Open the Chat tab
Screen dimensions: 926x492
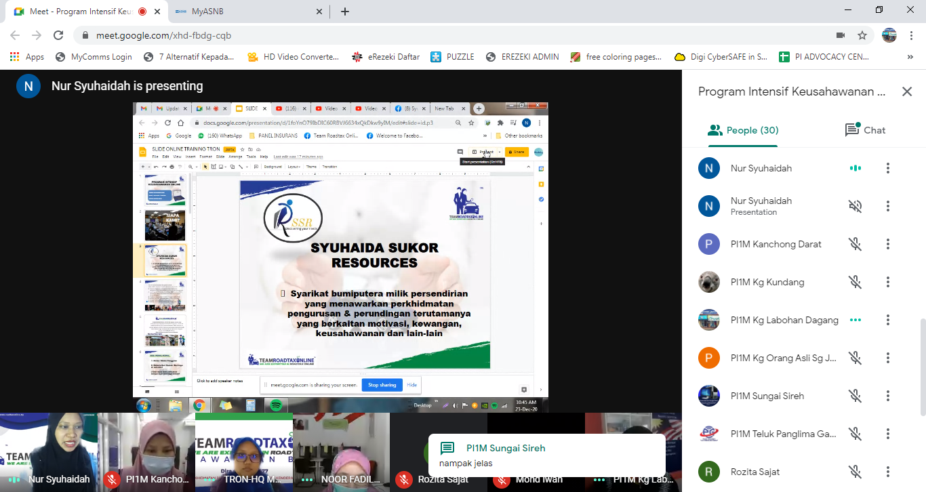tap(865, 130)
